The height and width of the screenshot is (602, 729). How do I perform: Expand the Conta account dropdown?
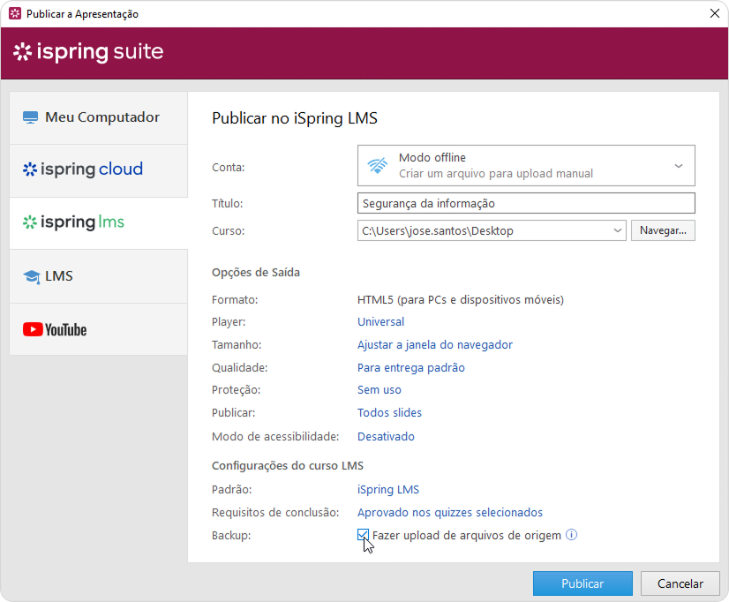pos(678,166)
